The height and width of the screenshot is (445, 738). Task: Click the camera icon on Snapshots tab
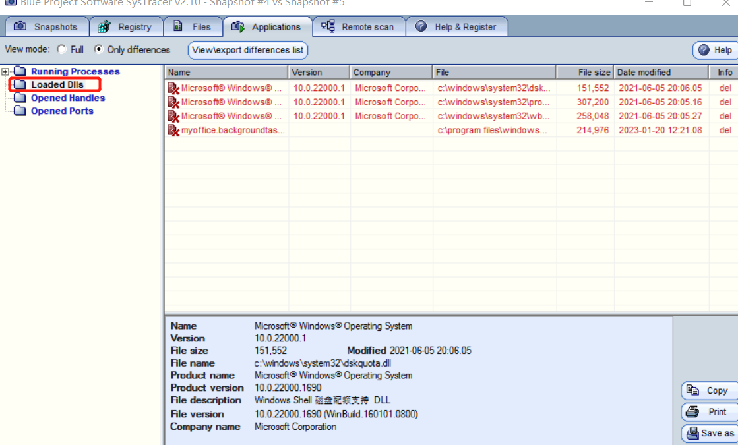pyautogui.click(x=20, y=26)
